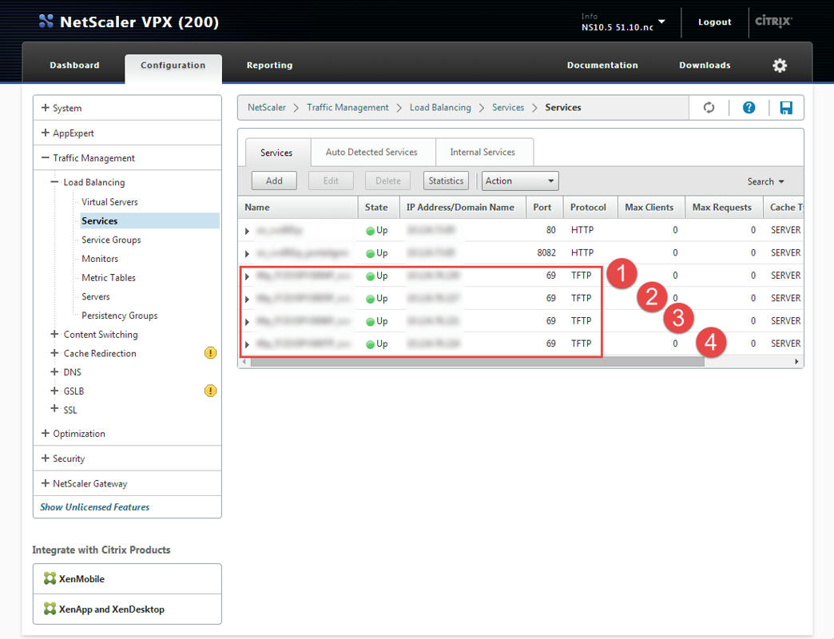Click the GSLB warning icon
This screenshot has height=639, width=834.
coord(210,391)
